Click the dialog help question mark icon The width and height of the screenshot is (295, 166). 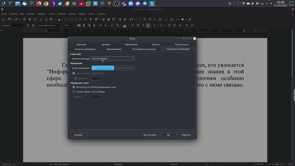183,39
